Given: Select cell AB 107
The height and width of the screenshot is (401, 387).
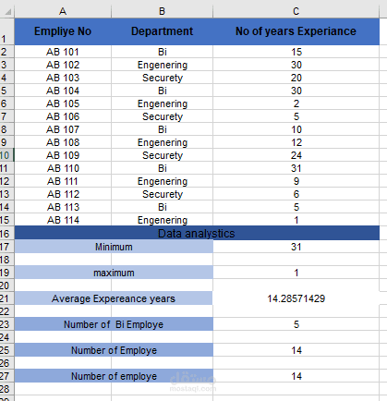Looking at the screenshot, I should [x=63, y=129].
